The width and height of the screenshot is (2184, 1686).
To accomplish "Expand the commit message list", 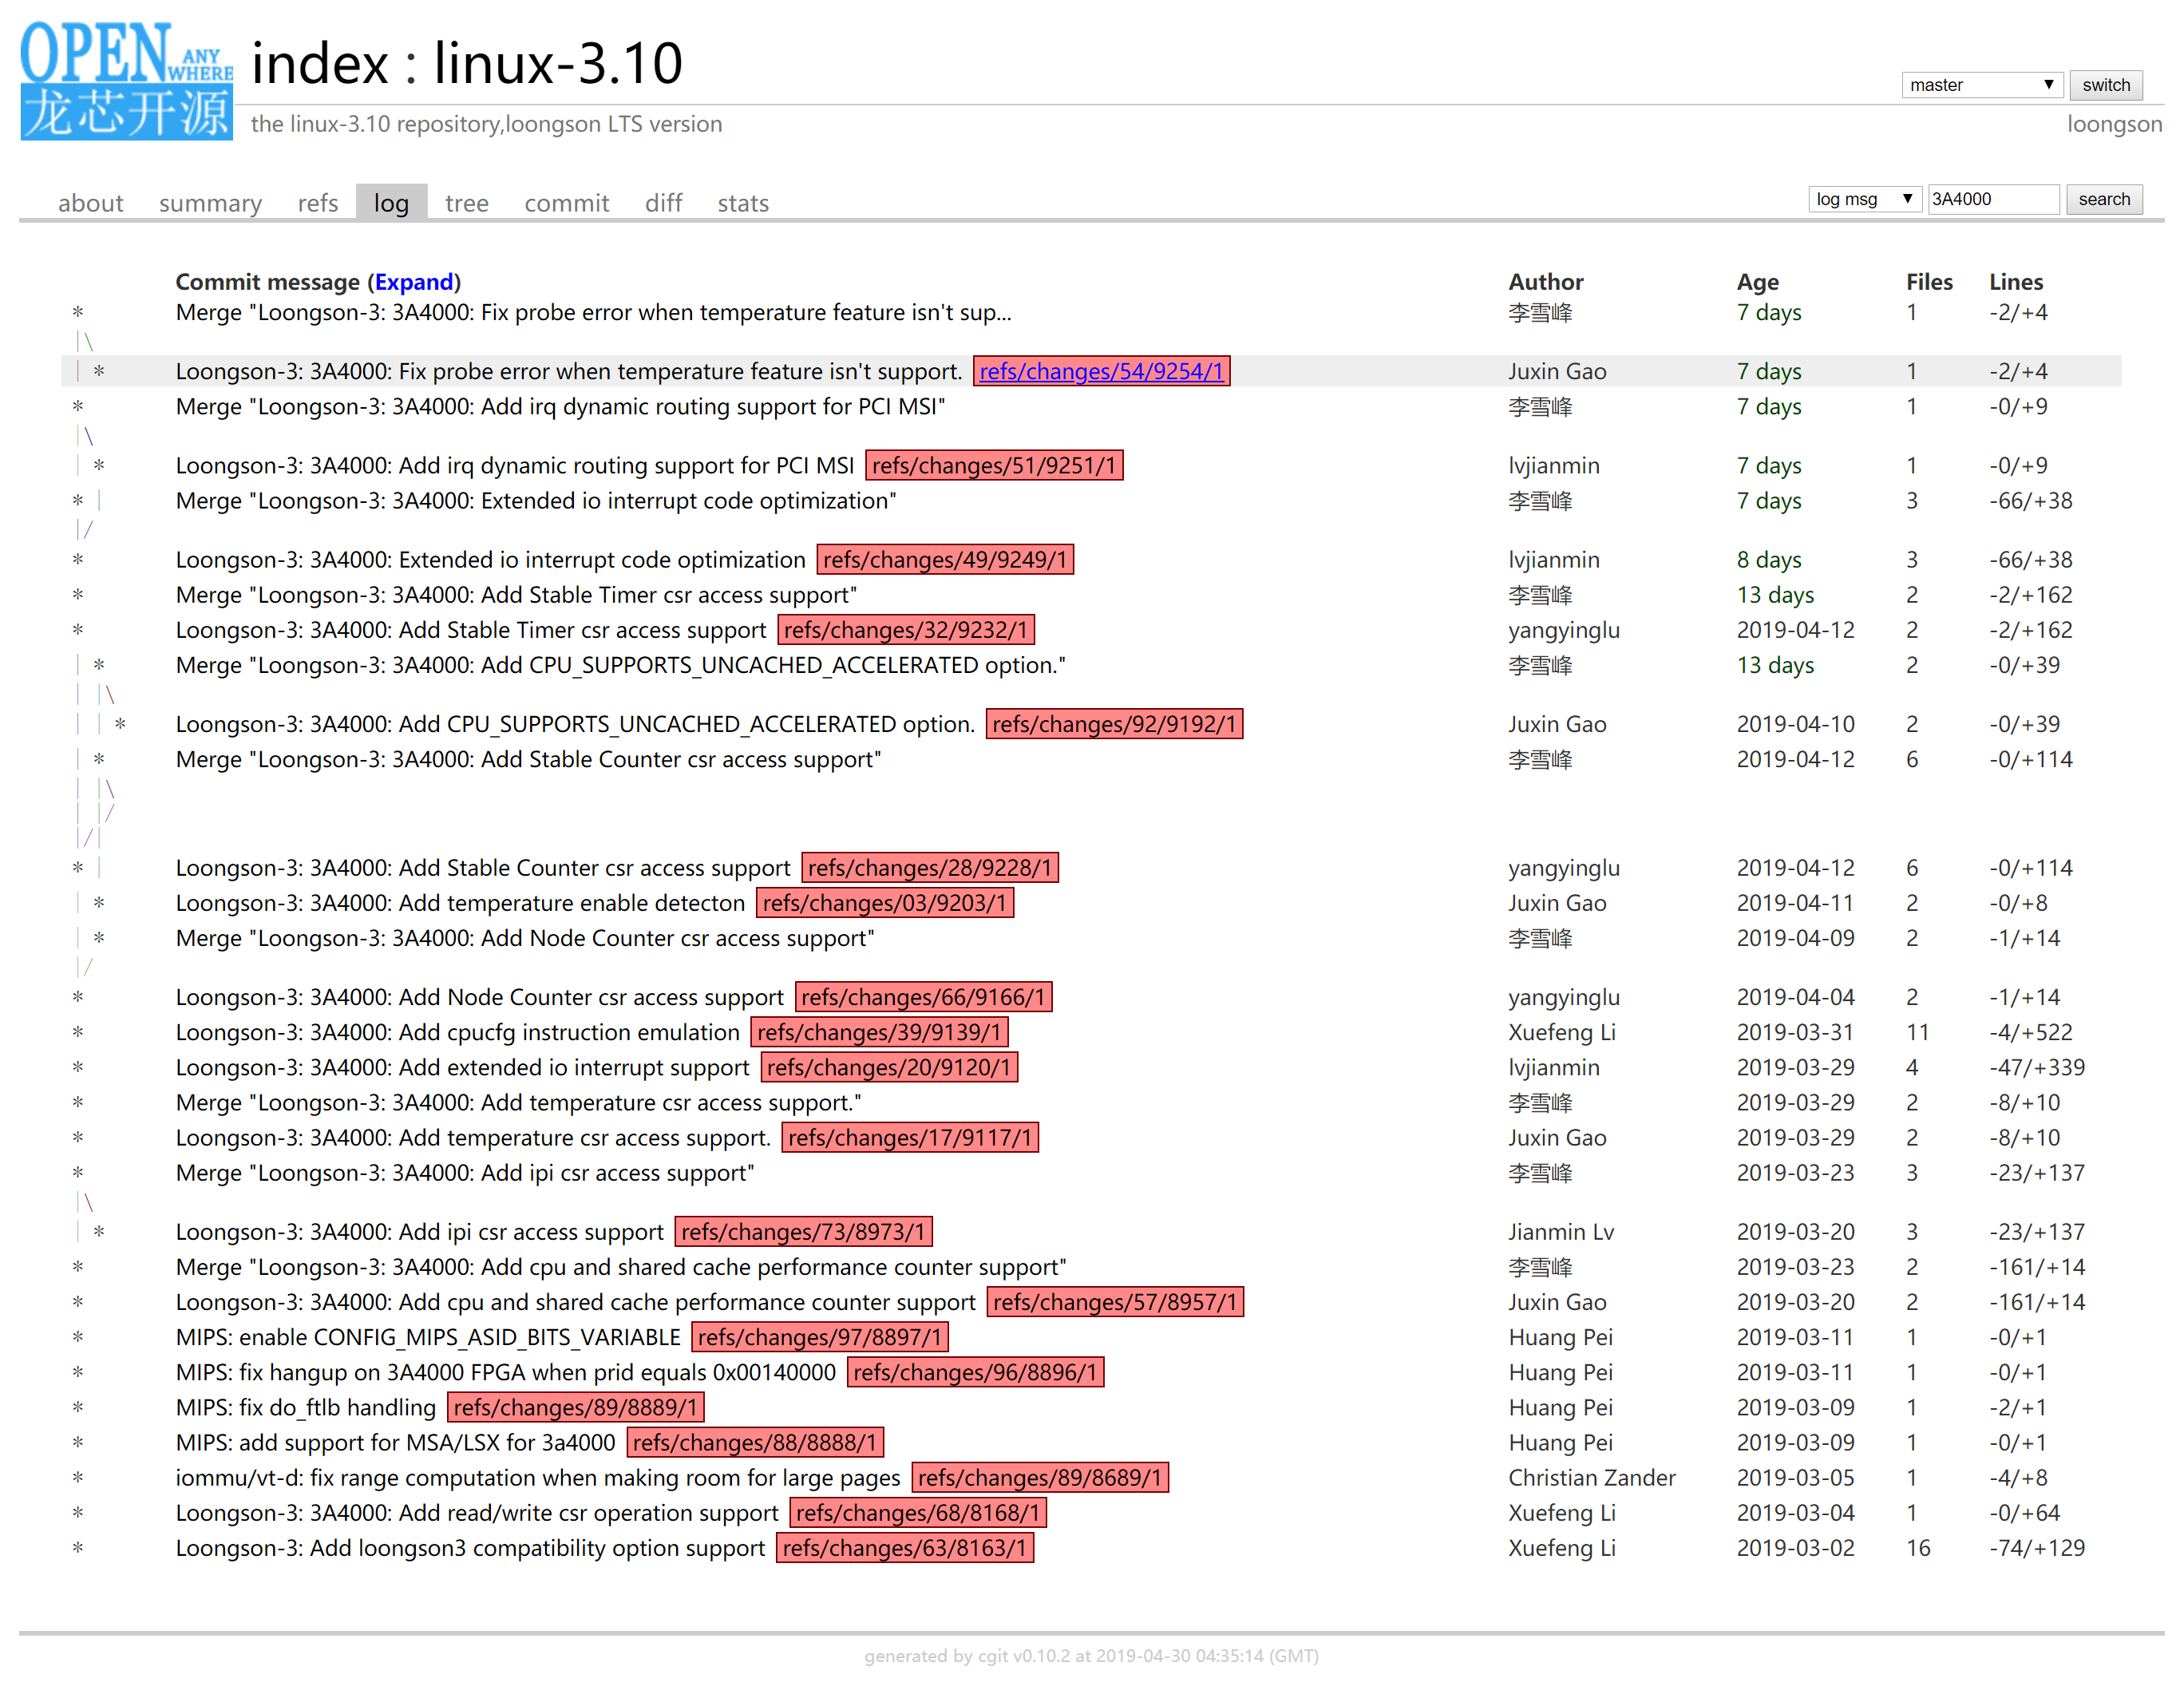I will click(x=415, y=282).
